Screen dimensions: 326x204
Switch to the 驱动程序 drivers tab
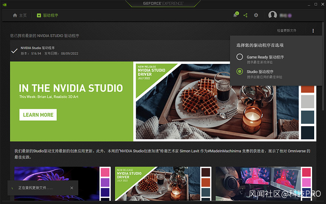(x=47, y=15)
